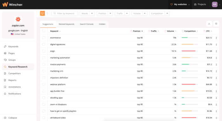The width and height of the screenshot is (222, 121).
Task: Open row menu for ecommerce
Action: coord(216,38)
